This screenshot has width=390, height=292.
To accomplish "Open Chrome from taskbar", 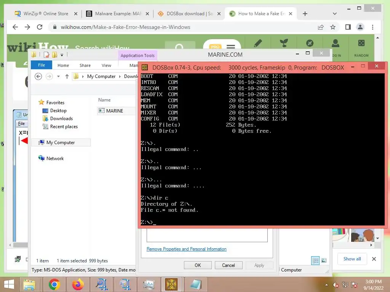I will pos(54,284).
